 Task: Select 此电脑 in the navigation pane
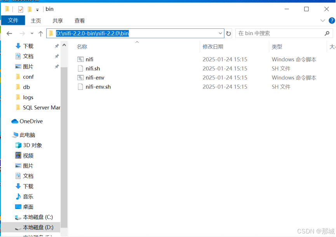(27, 135)
